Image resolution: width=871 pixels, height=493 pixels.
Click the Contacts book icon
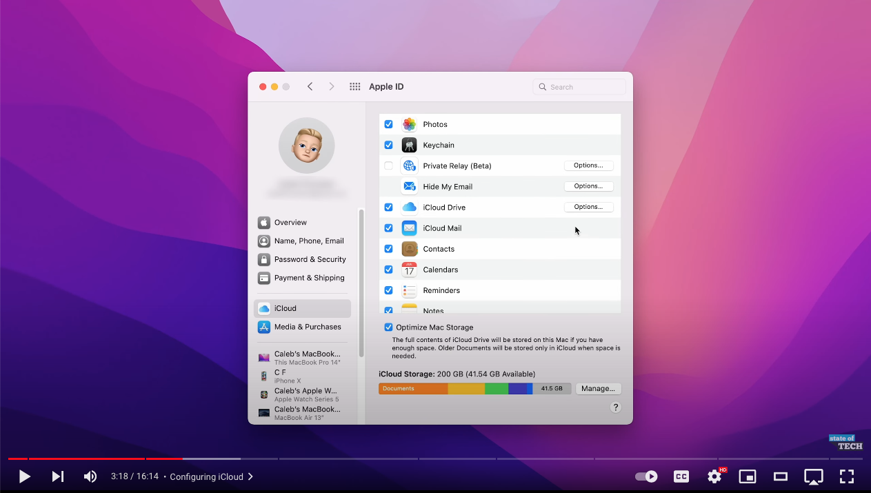pos(410,248)
